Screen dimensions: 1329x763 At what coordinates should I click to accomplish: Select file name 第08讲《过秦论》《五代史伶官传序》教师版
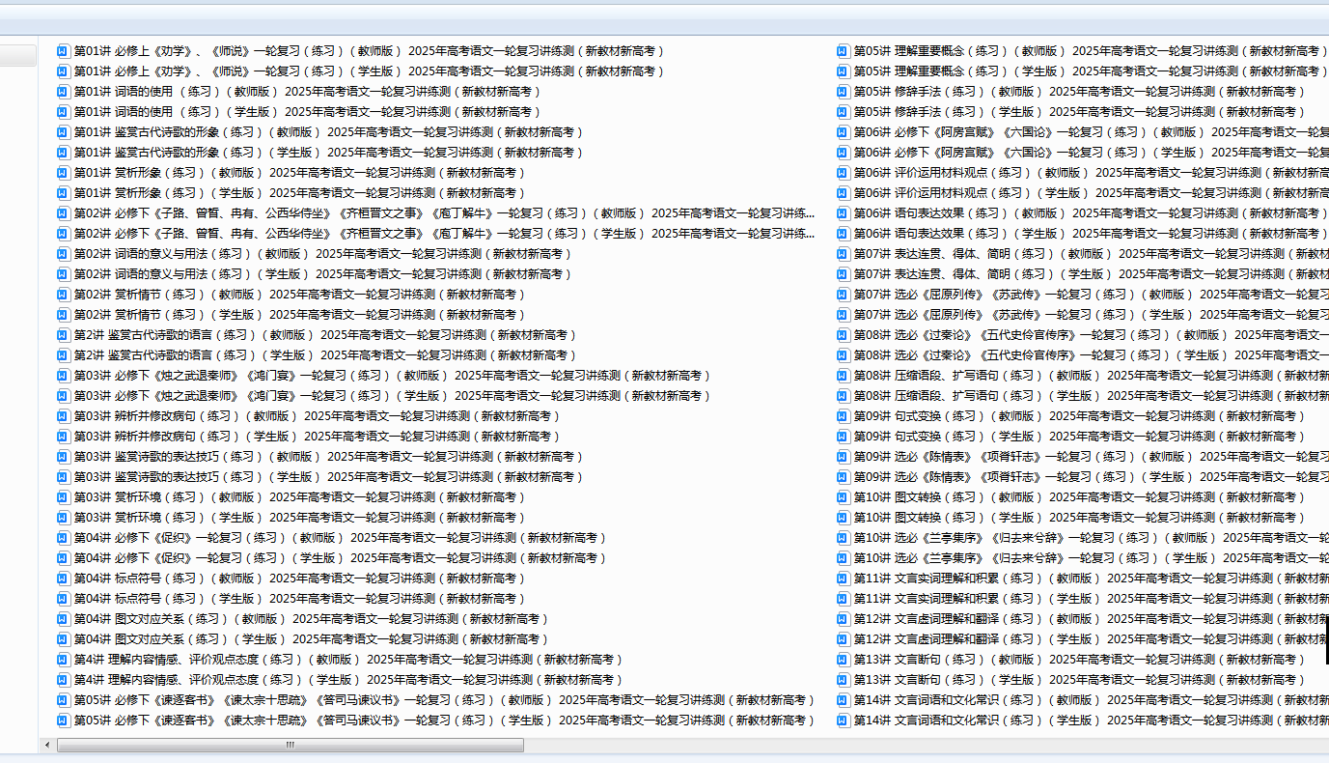(1091, 334)
